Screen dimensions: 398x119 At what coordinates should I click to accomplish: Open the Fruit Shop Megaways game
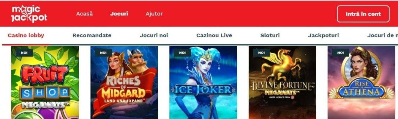tap(45, 82)
